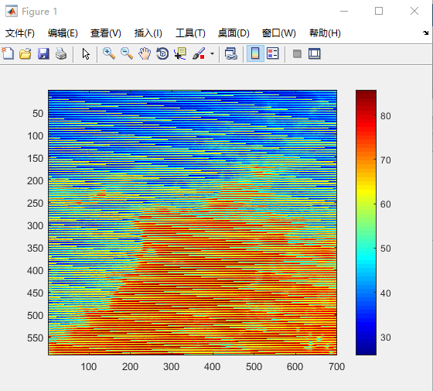Click the Link Plot icon

231,53
